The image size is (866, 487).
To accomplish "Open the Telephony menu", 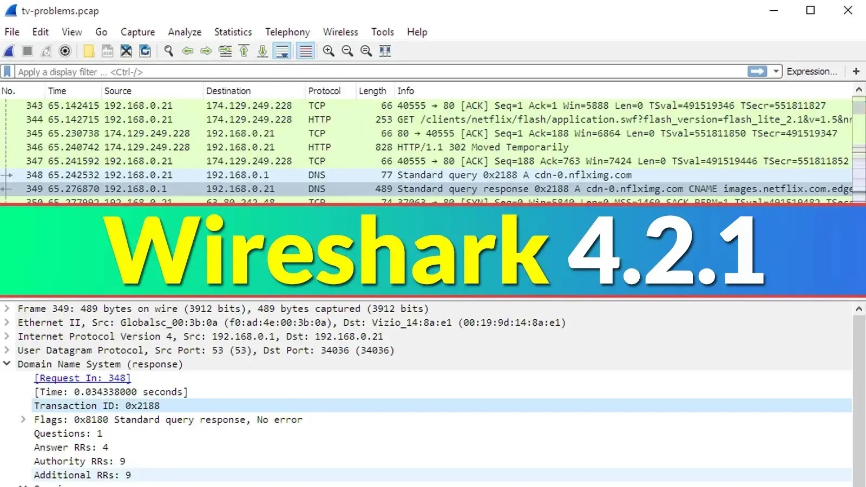I will coord(287,32).
